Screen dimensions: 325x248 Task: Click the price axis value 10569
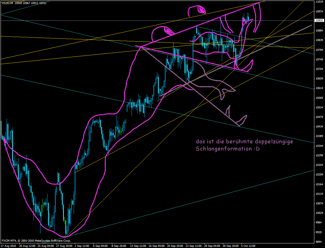[x=320, y=98]
